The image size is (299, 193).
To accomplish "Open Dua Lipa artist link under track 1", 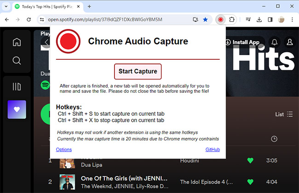I will pos(92,165).
